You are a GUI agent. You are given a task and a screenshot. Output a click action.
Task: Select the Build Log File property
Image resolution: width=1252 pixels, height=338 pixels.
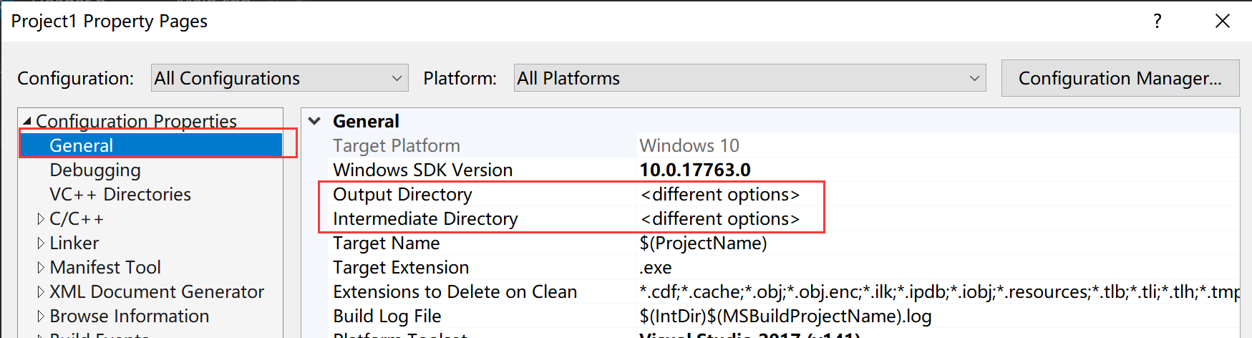pos(387,316)
